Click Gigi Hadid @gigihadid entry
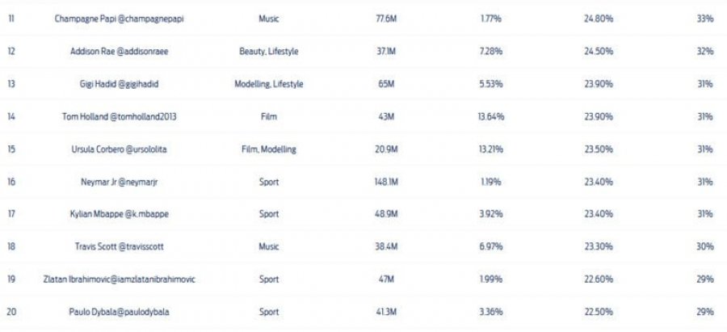 coord(119,84)
